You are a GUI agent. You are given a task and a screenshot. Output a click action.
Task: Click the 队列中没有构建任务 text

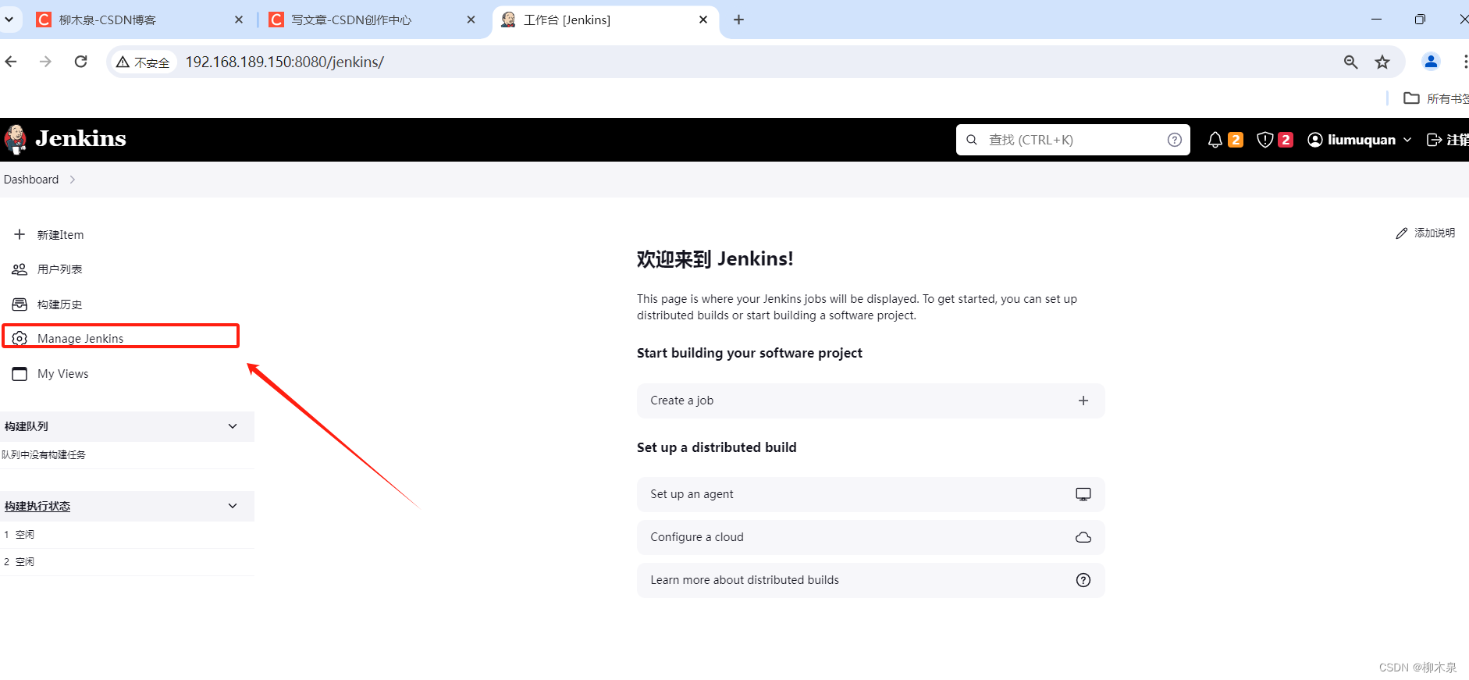[x=44, y=454]
